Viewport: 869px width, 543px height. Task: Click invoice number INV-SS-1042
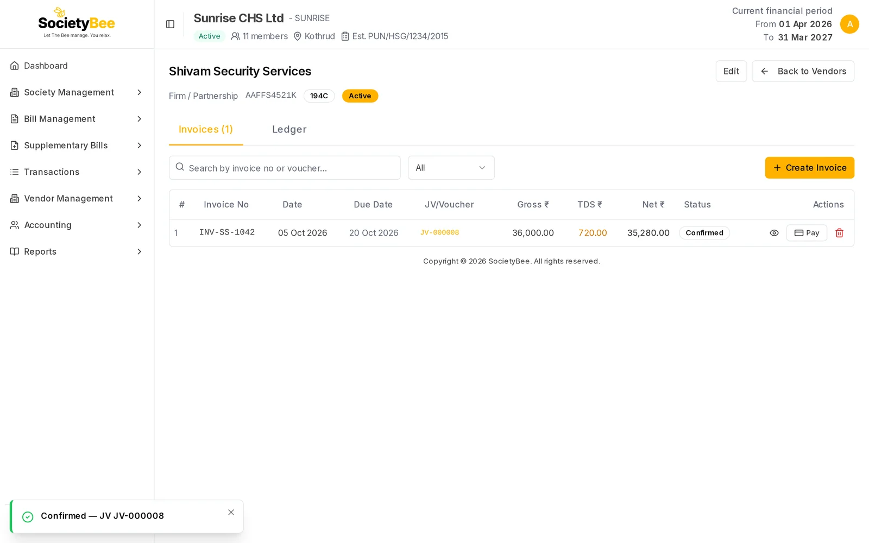pos(227,232)
